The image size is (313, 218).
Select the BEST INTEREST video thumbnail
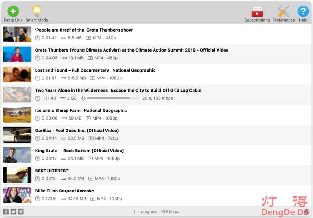click(17, 175)
